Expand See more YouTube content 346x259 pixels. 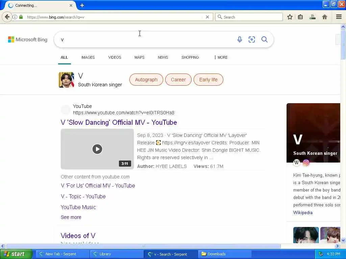(x=71, y=217)
